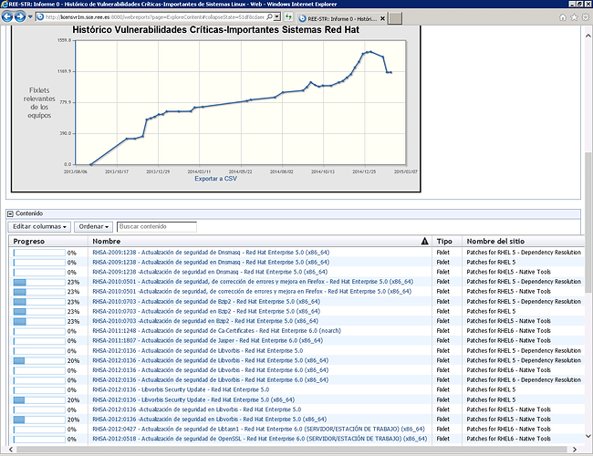Open RHSA-2012:0518 OpenSSL update link
The height and width of the screenshot is (456, 593).
click(260, 439)
